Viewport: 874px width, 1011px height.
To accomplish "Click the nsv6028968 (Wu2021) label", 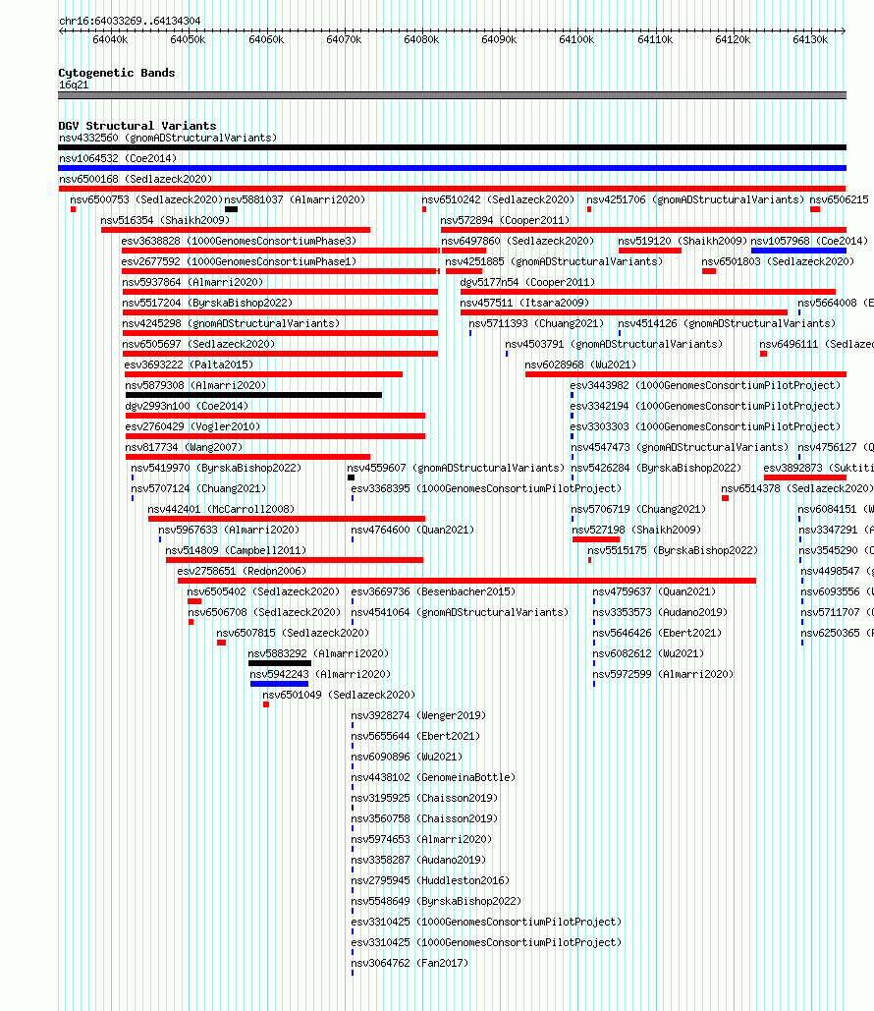I will 580,365.
